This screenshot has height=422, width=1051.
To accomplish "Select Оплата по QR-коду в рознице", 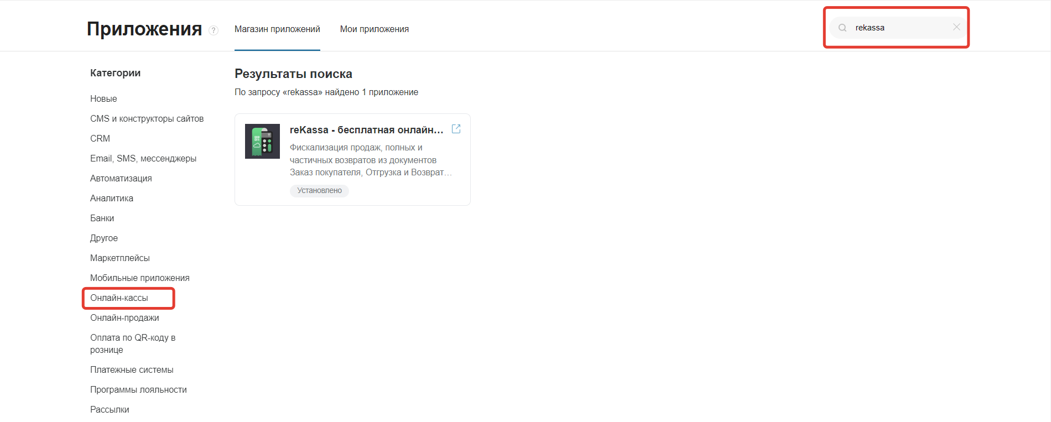I will click(x=133, y=343).
